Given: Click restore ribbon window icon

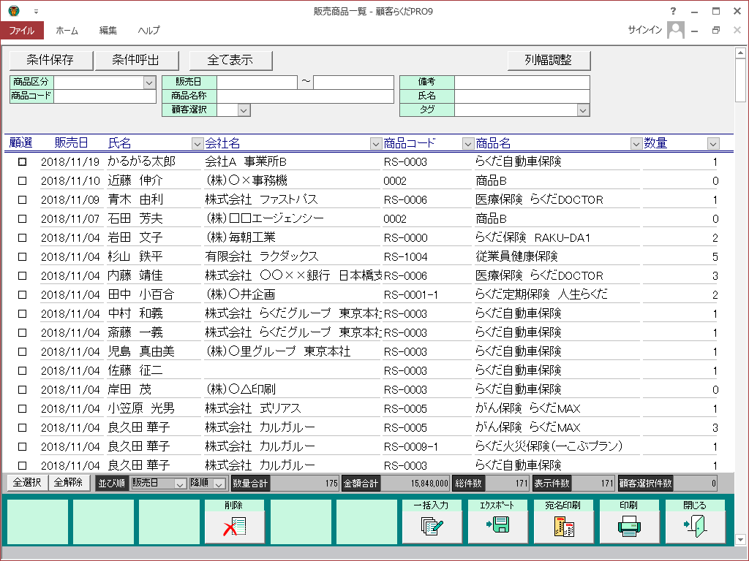Looking at the screenshot, I should click(715, 30).
